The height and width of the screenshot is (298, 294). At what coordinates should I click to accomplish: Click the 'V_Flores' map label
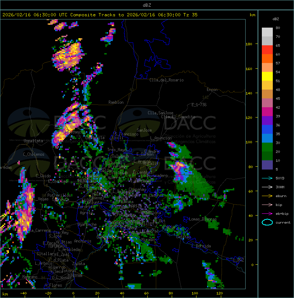pyautogui.click(x=53, y=285)
